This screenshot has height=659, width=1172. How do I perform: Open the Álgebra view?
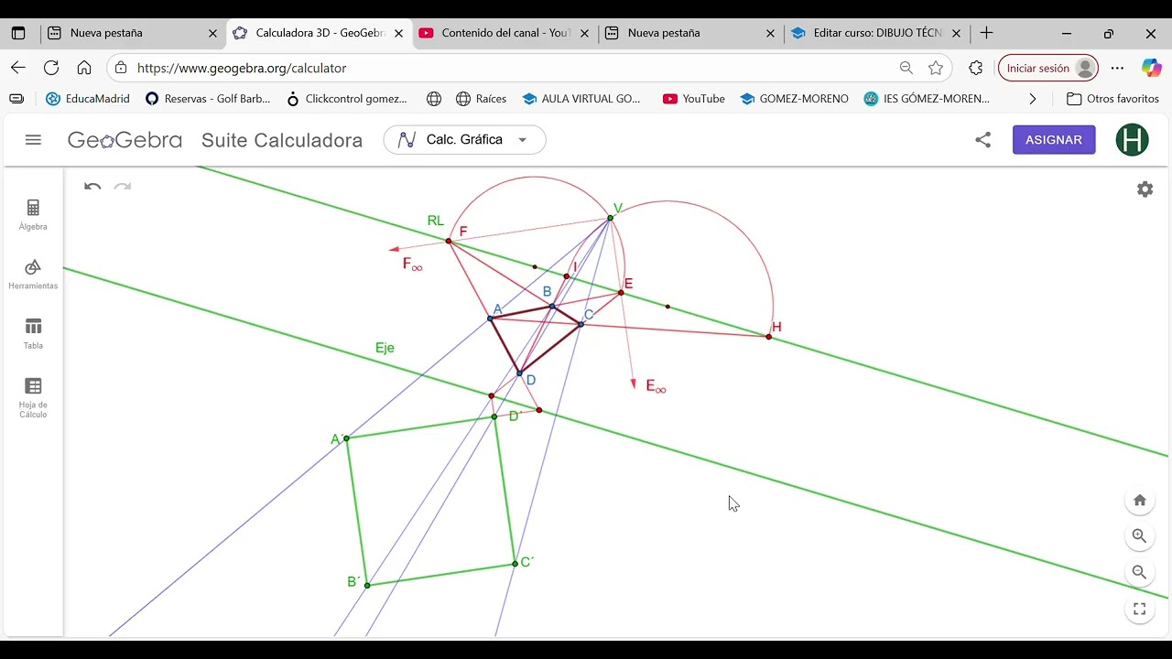click(33, 214)
